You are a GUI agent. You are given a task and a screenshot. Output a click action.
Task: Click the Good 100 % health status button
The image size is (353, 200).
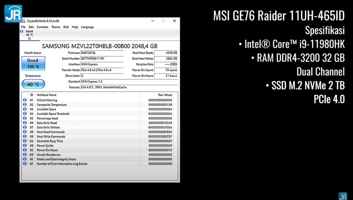(33, 63)
